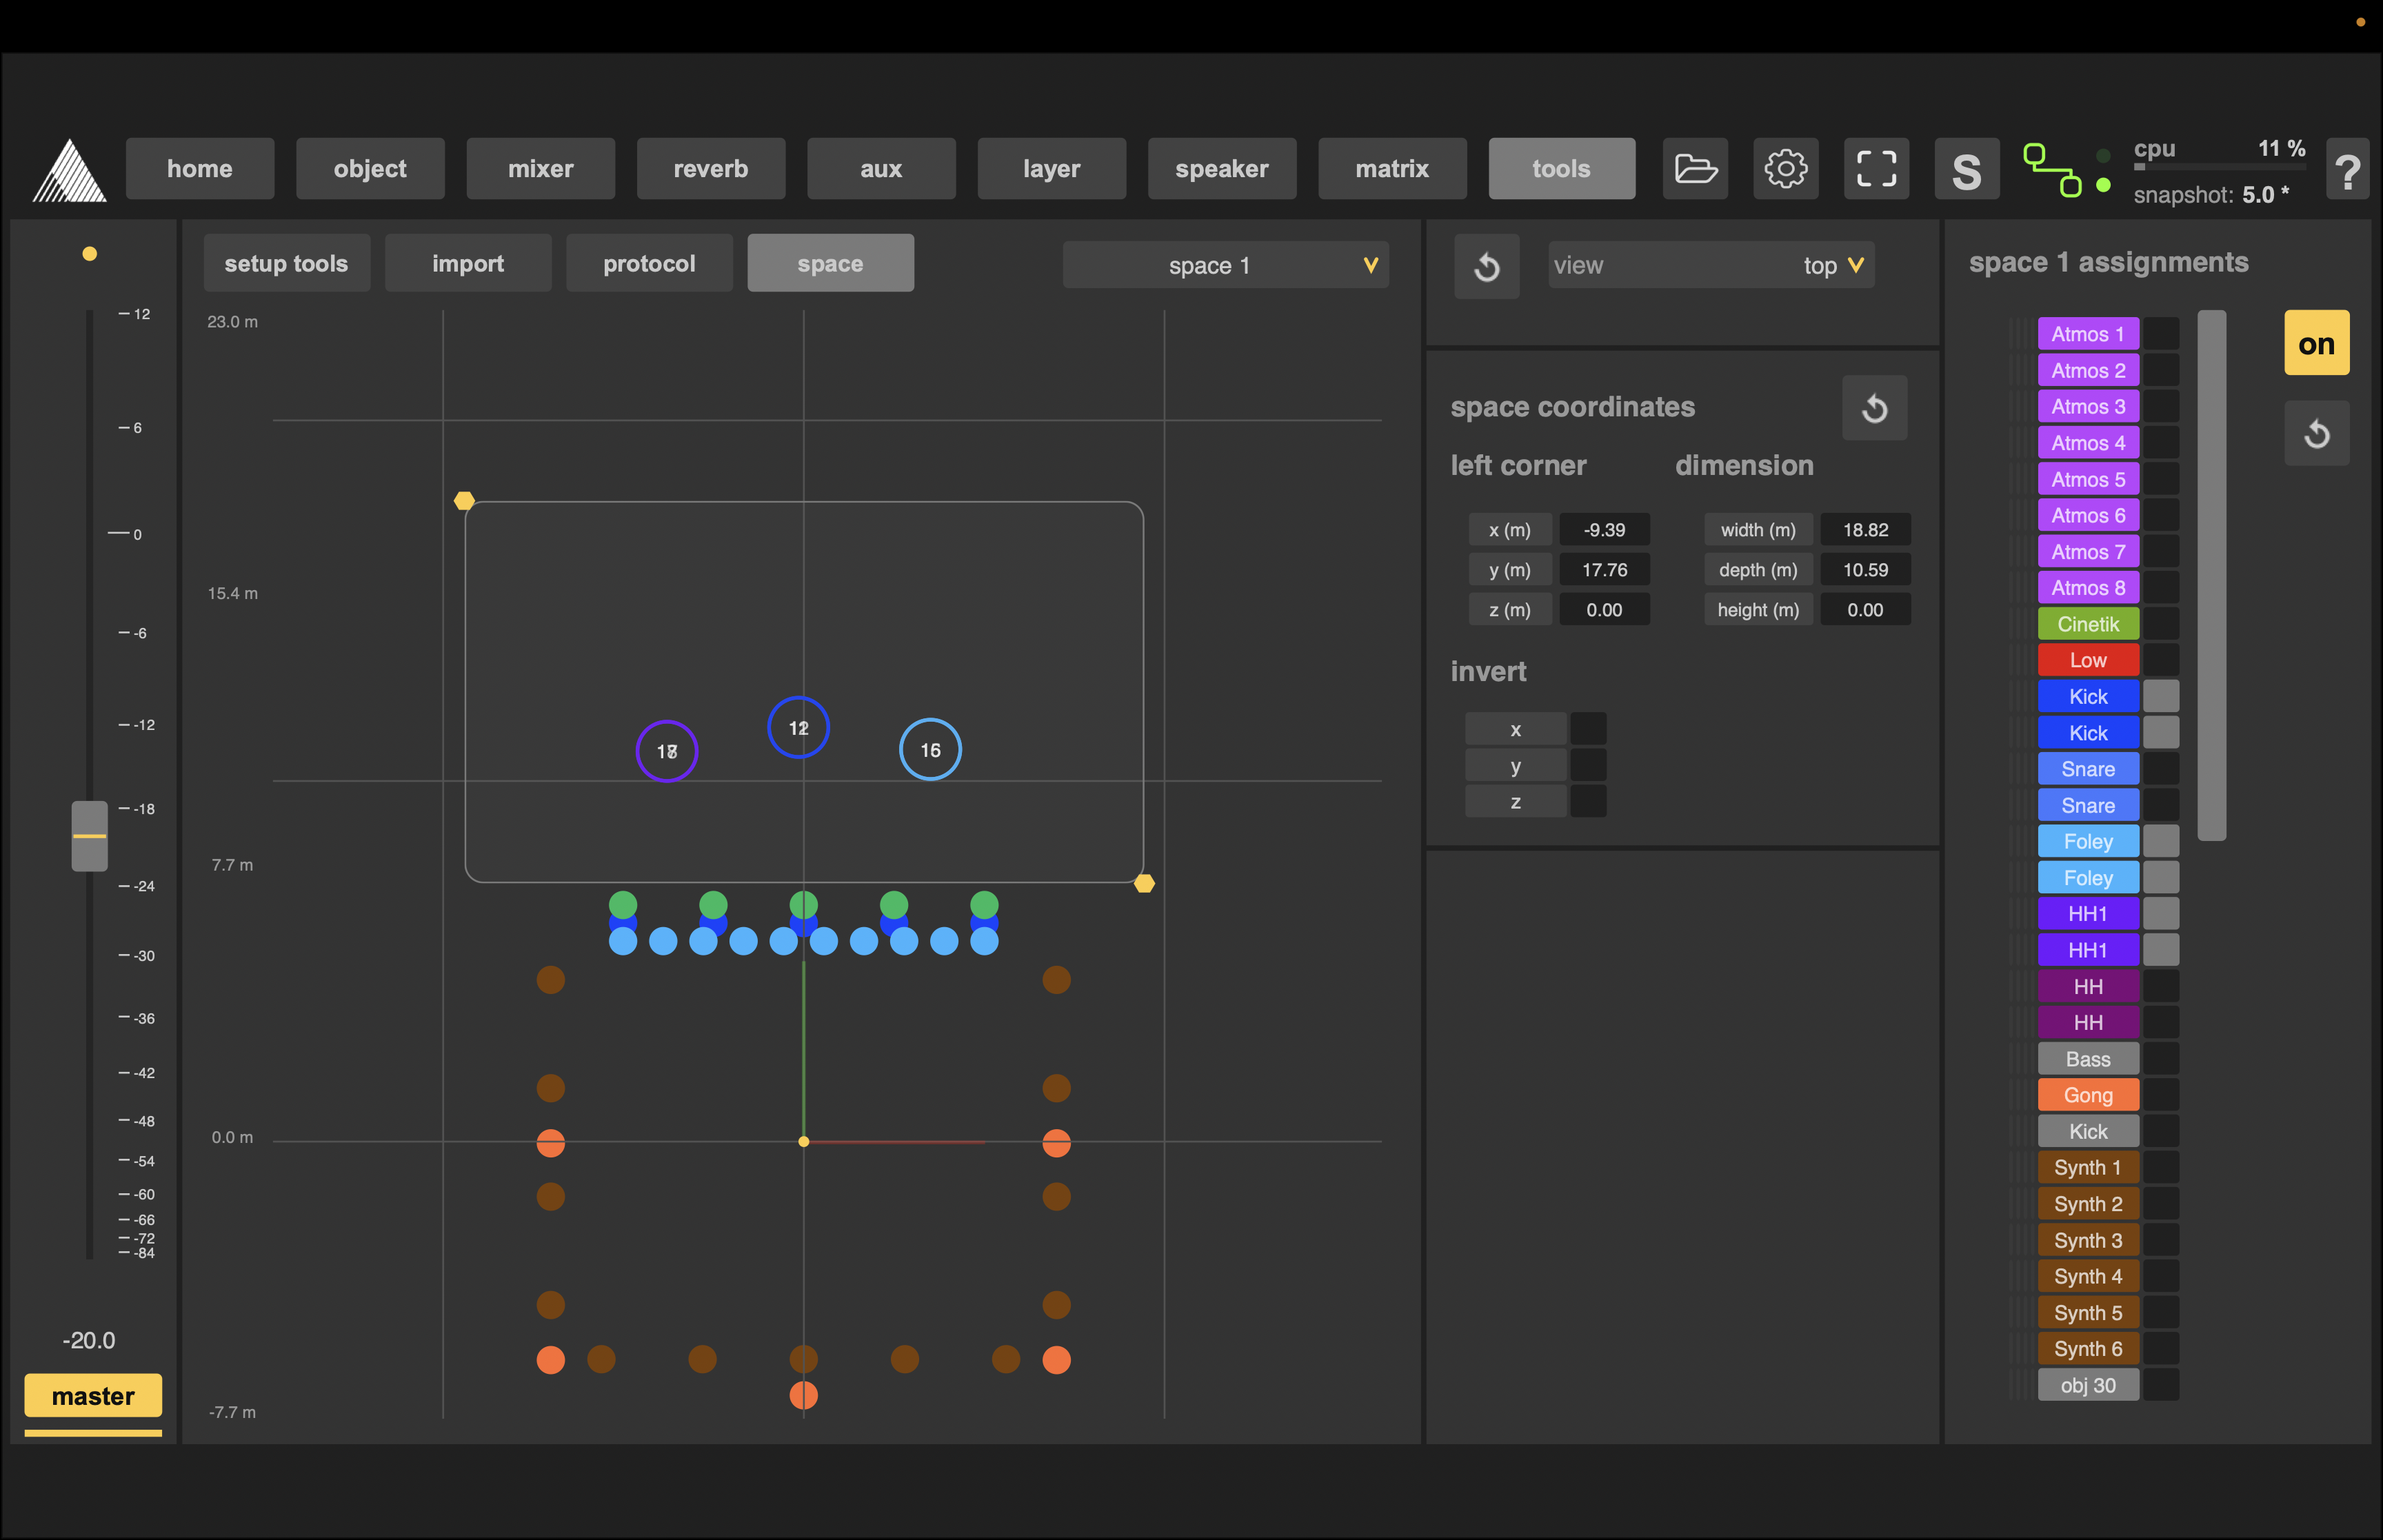Screen dimensions: 2383x1540
Task: Turn off the yellow on toggle
Action: (2316, 344)
